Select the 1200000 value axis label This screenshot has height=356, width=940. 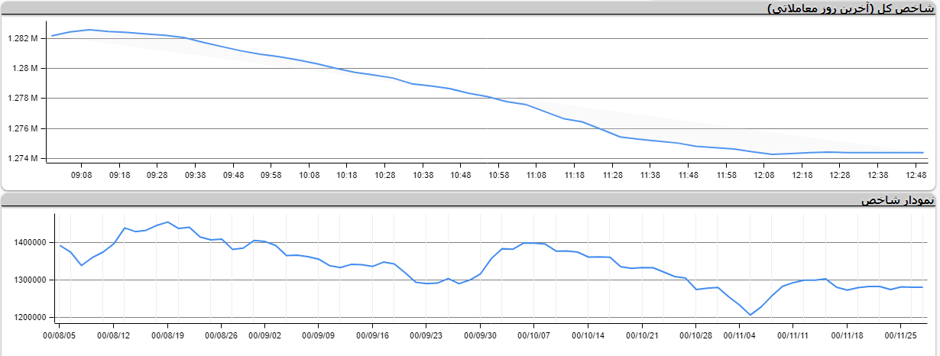click(28, 318)
